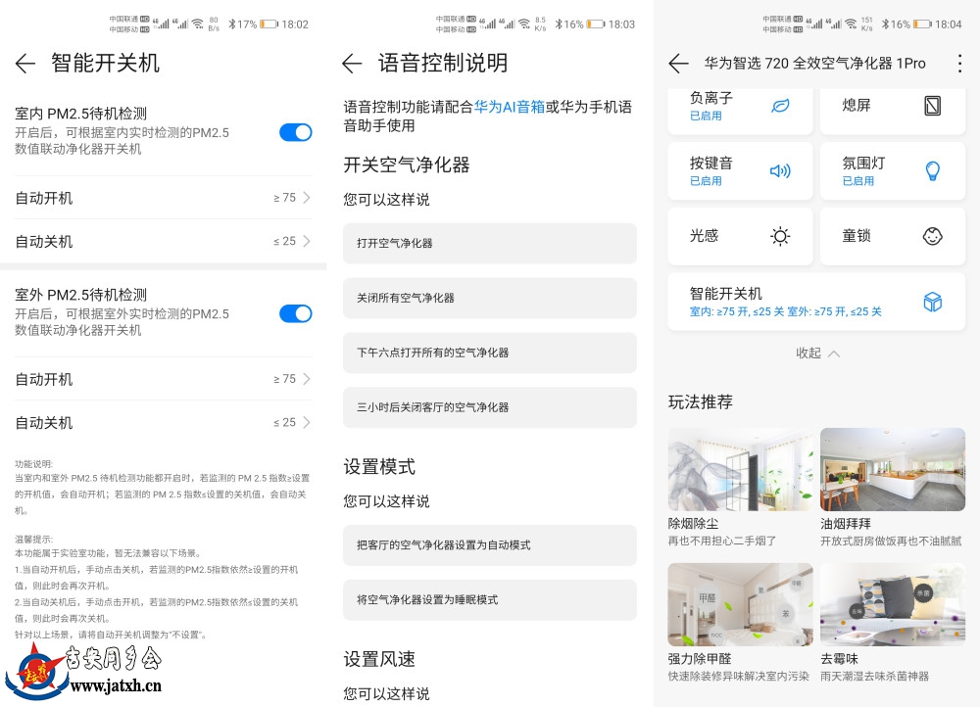The height and width of the screenshot is (707, 980).
Task: Tap the 按键音 speaker icon
Action: 780,170
